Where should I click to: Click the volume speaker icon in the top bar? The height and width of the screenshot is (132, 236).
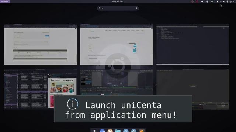coord(224,1)
